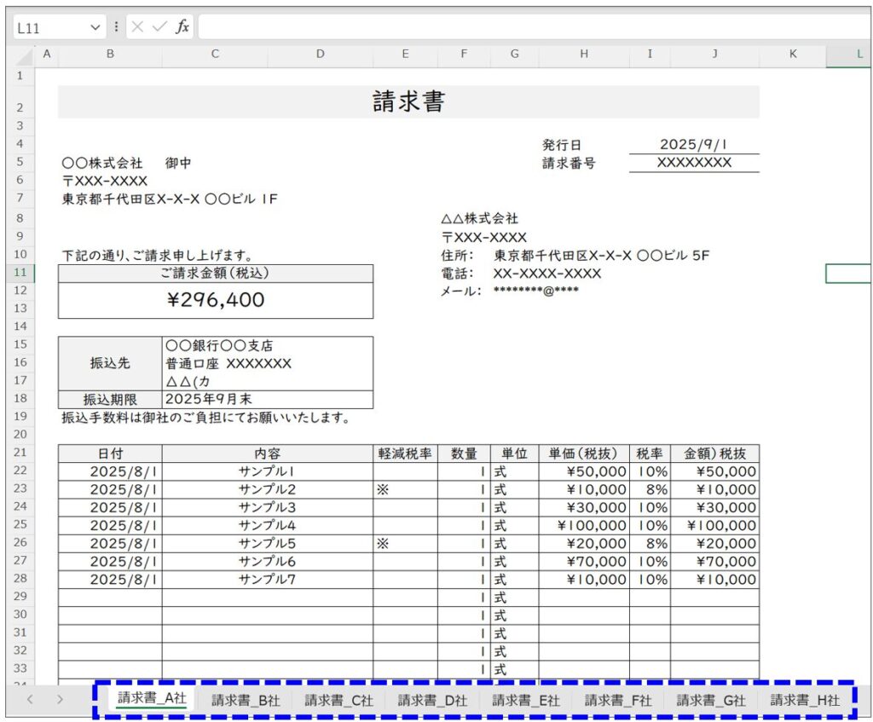The height and width of the screenshot is (722, 873).
Task: Click the issue date 2025/9/1 cell
Action: (x=694, y=145)
